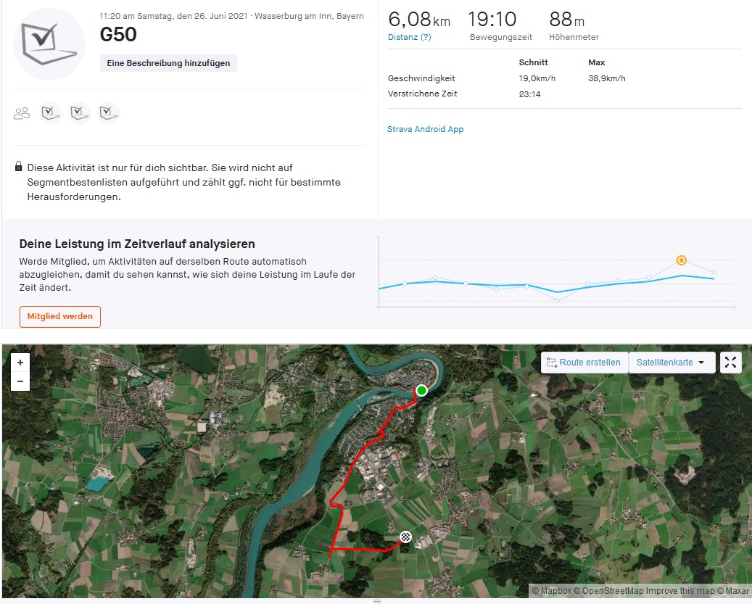This screenshot has height=604, width=752.
Task: Open the map in fullscreen mode
Action: coord(730,363)
